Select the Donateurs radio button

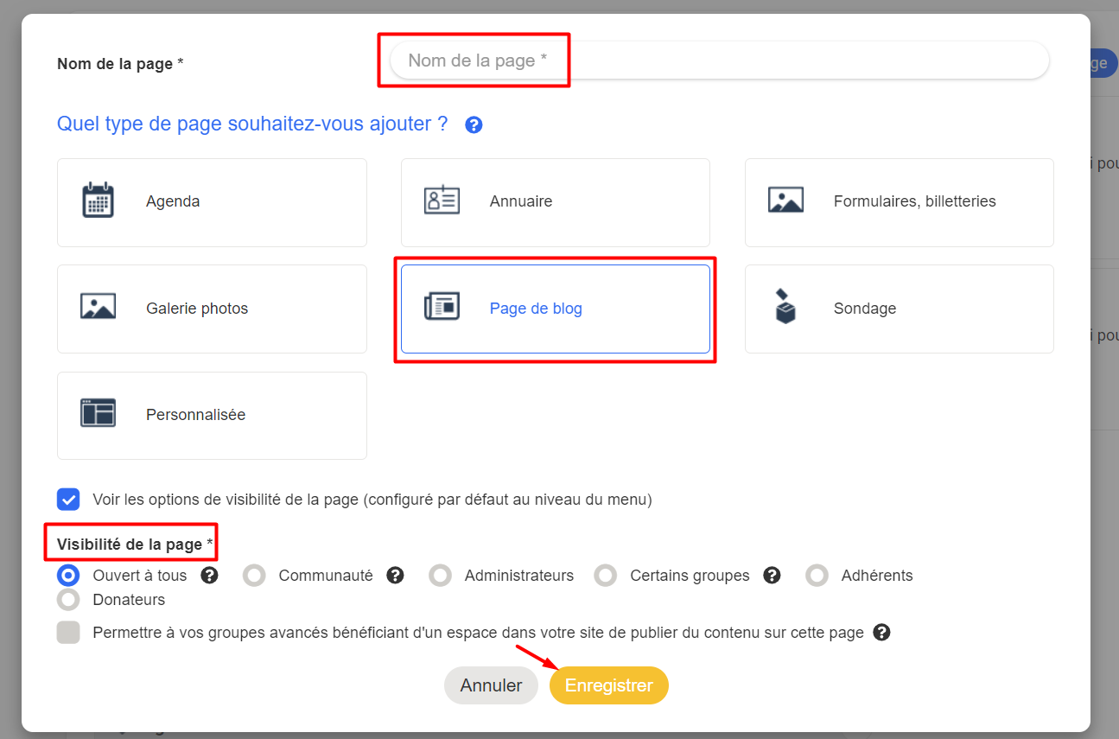(x=68, y=599)
